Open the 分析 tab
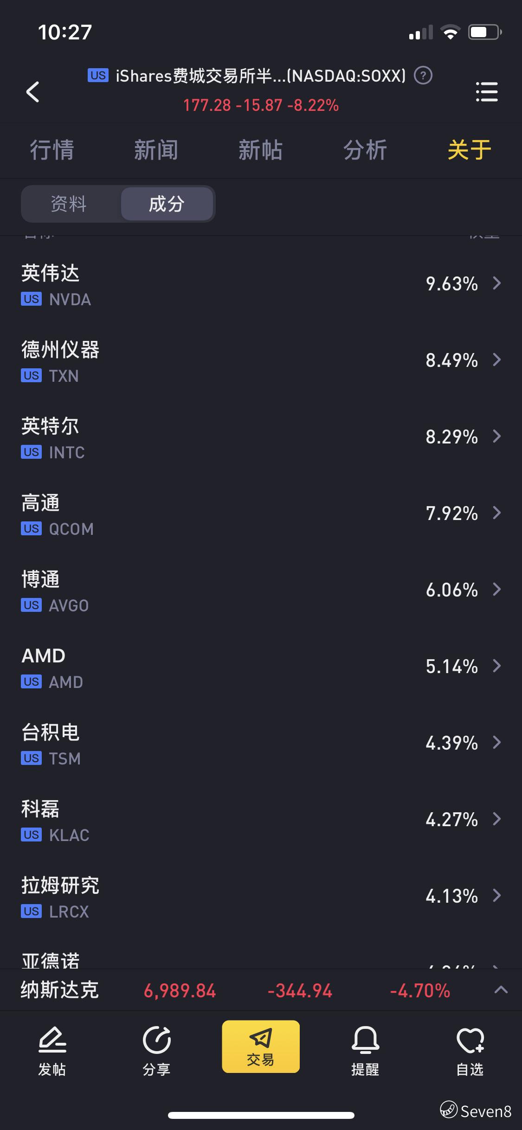The width and height of the screenshot is (522, 1130). coord(365,150)
